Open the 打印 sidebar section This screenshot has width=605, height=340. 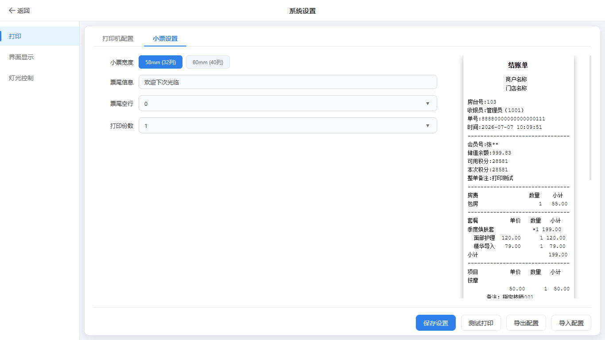pos(40,36)
